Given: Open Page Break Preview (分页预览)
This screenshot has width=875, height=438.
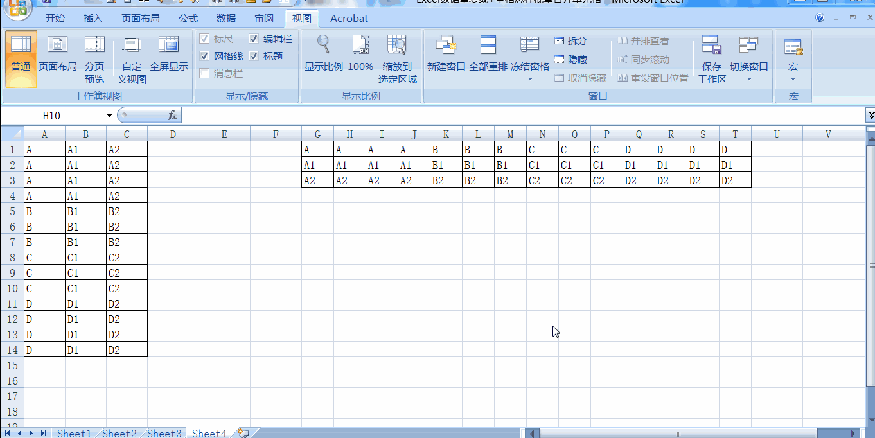Looking at the screenshot, I should click(x=94, y=58).
